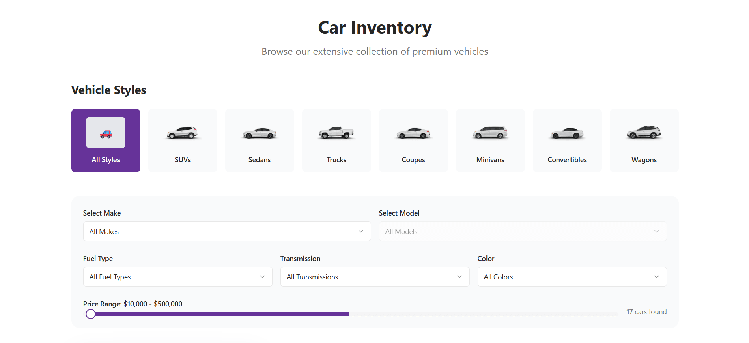749x343 pixels.
Task: Click the end of the purple price bar
Action: pos(349,314)
